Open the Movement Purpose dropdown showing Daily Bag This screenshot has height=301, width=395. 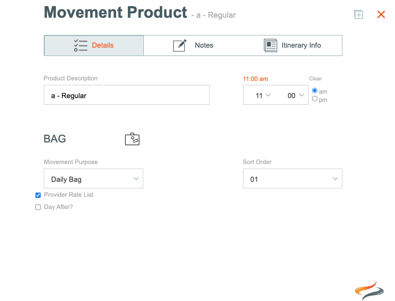tap(93, 178)
